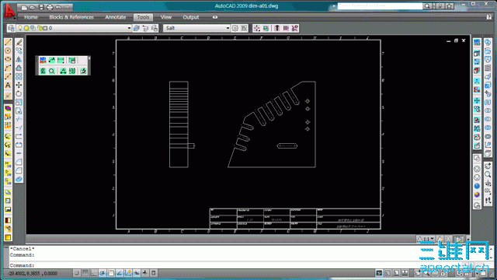Click the orange sphere icon in right toolbar

477,194
